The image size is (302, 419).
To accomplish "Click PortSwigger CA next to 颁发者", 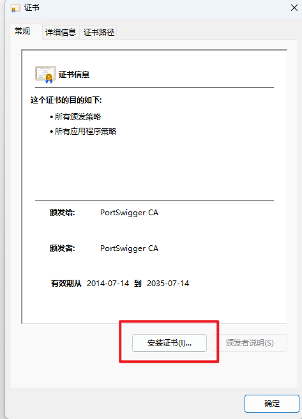I will click(x=129, y=248).
